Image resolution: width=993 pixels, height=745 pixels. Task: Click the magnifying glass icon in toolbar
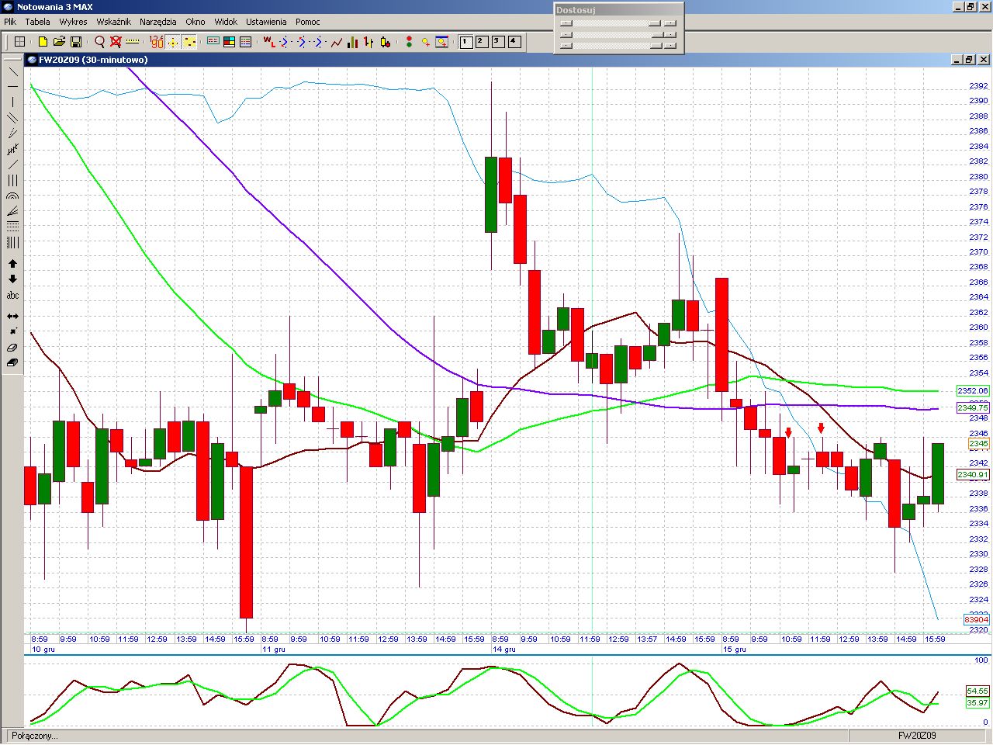pyautogui.click(x=99, y=42)
